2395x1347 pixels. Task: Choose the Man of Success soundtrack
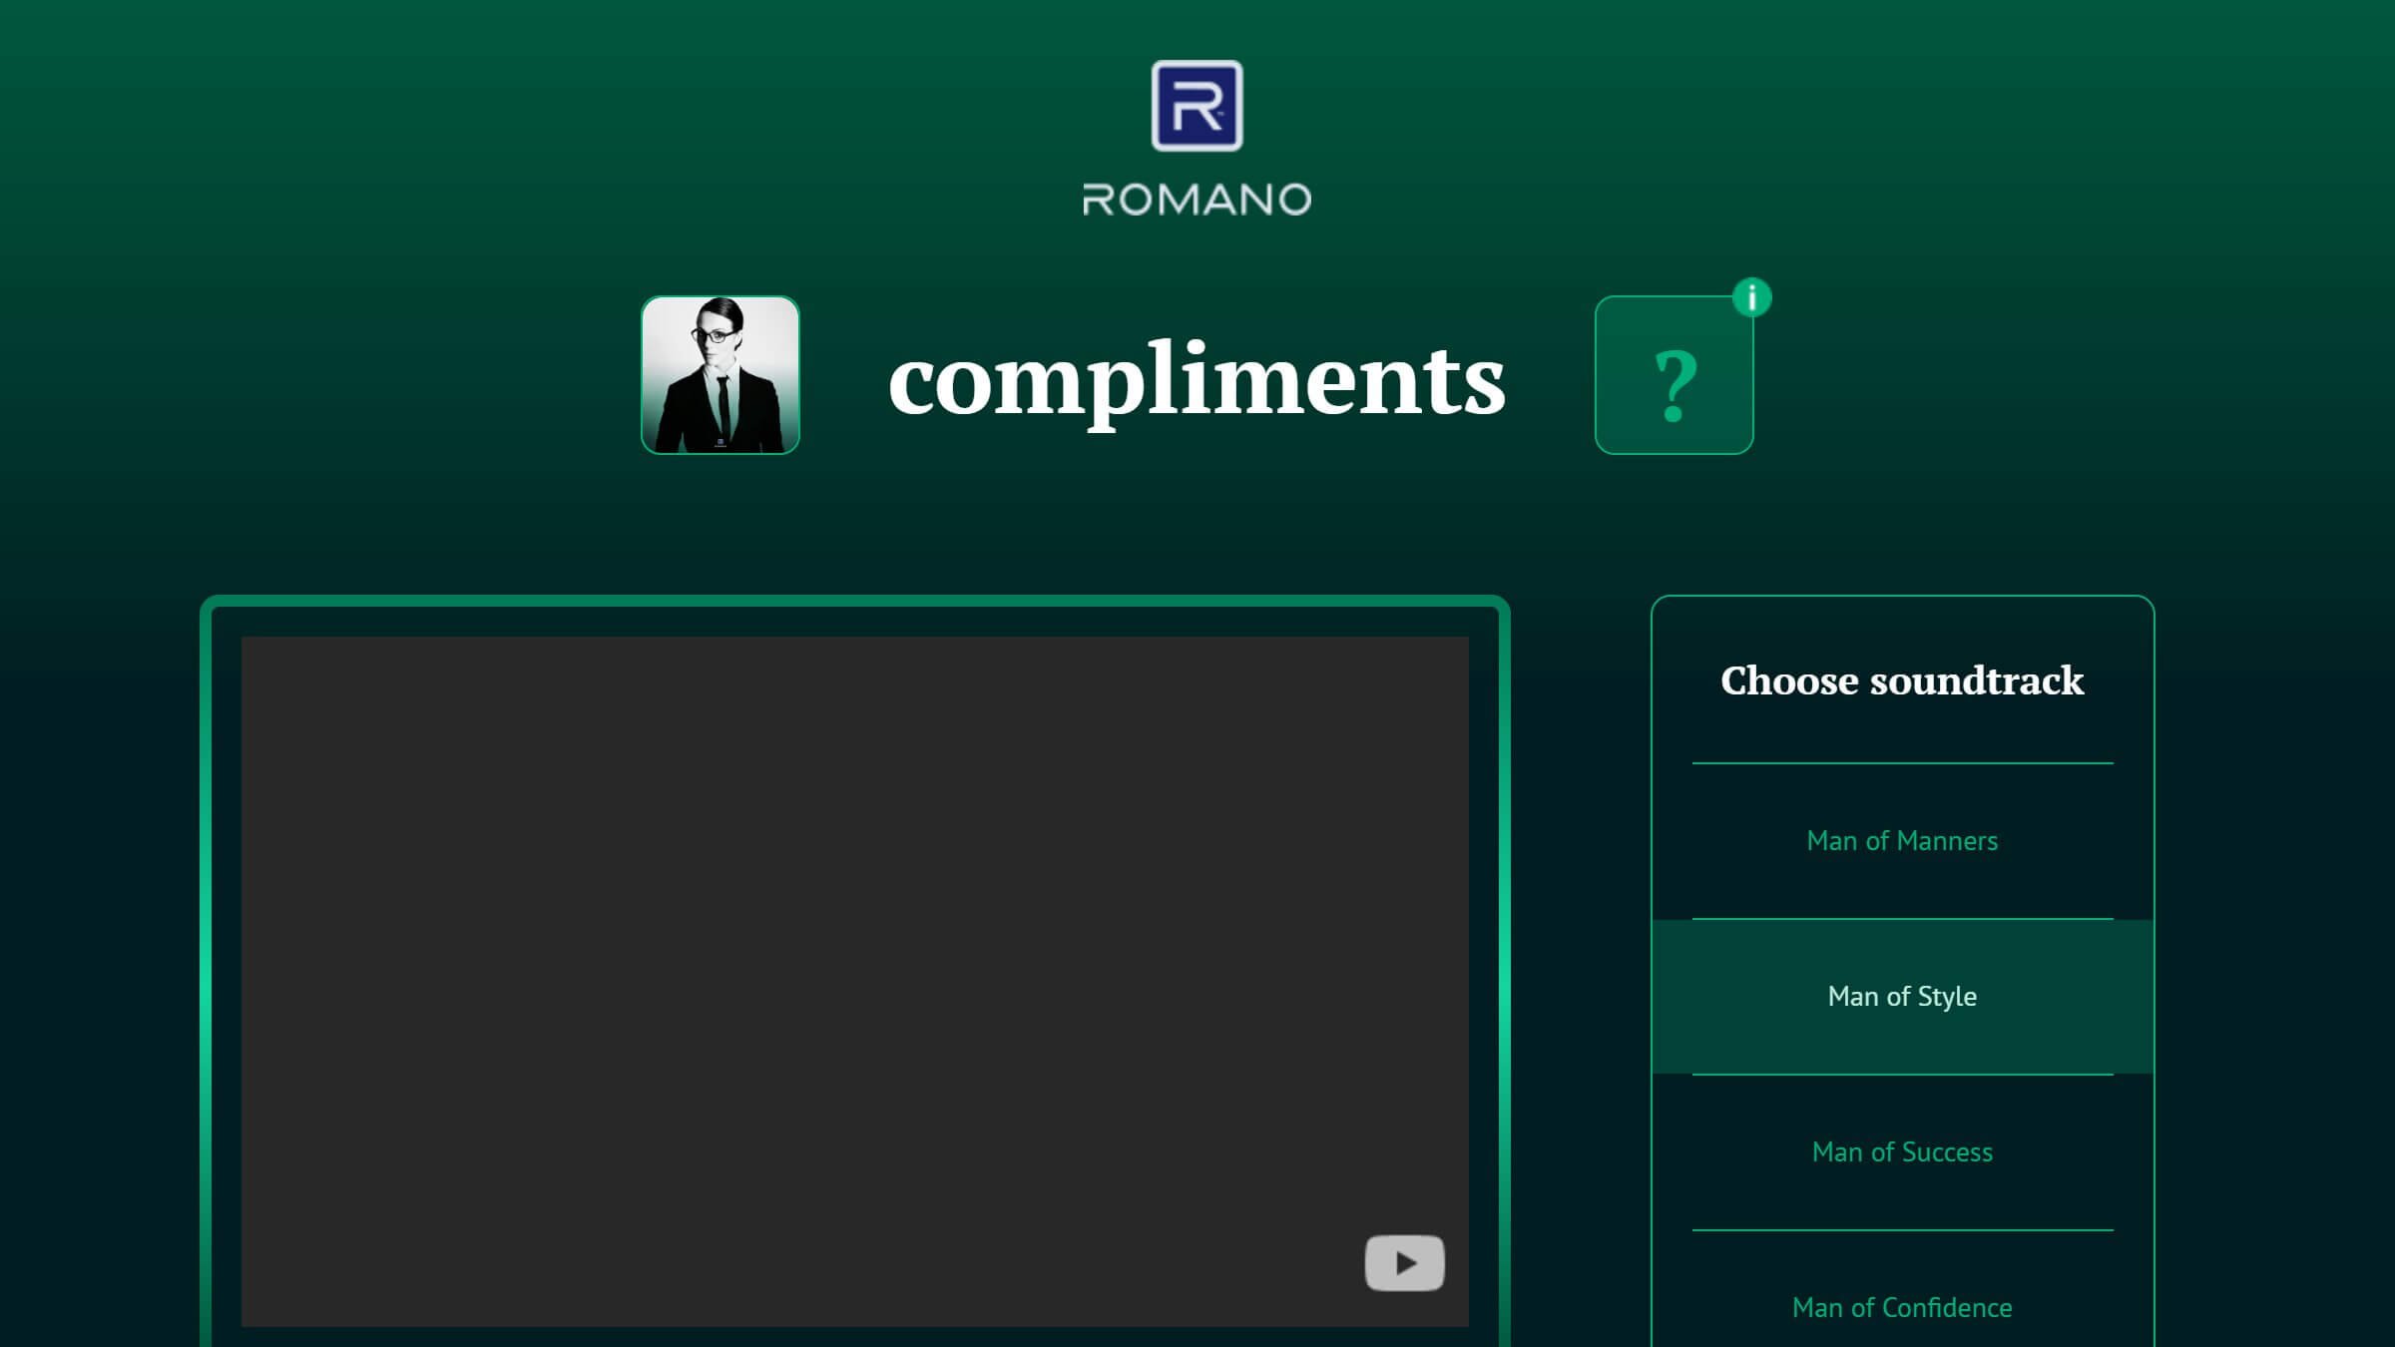tap(1902, 1152)
